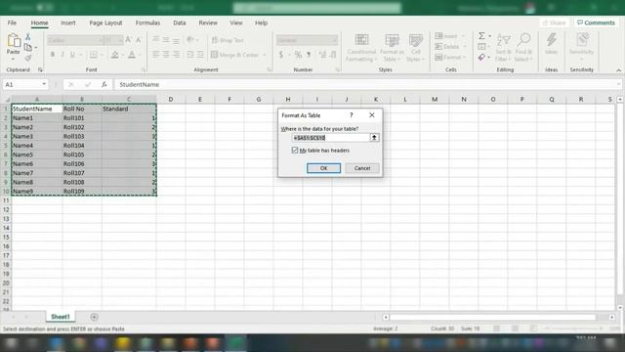This screenshot has height=352, width=625.
Task: Click the collapse dialog range selector icon
Action: click(374, 138)
